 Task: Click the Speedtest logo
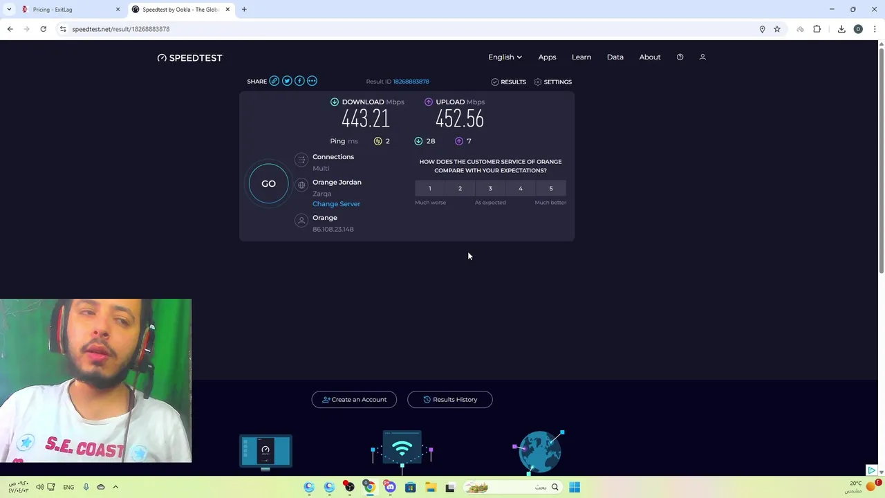click(x=190, y=57)
